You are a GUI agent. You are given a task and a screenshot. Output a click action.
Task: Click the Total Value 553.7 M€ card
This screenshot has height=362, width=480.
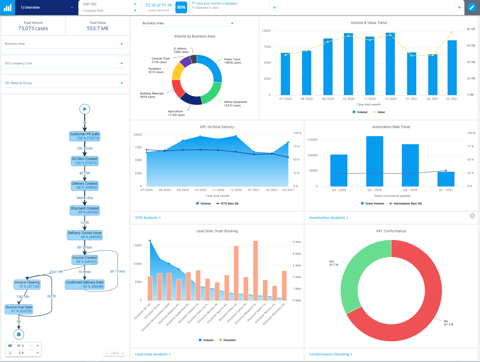[x=98, y=26]
